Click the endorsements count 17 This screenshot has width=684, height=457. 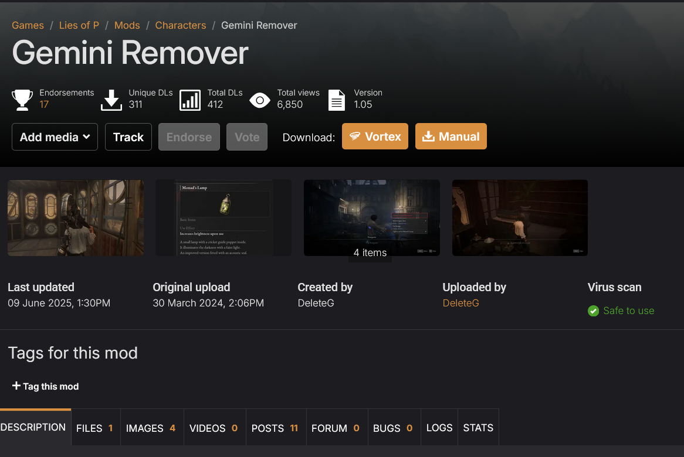click(x=44, y=104)
